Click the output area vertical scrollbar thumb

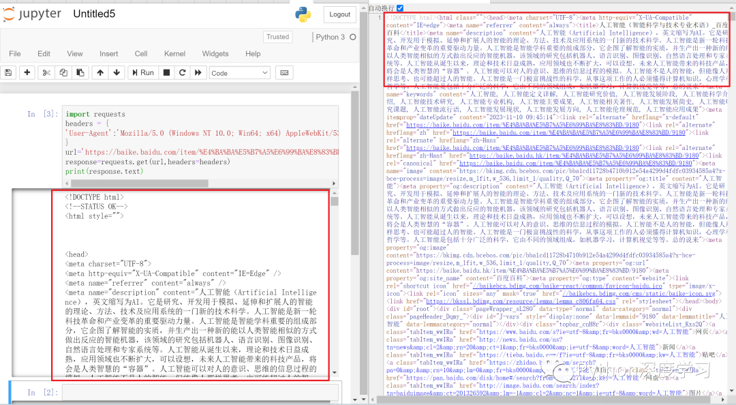coord(334,201)
